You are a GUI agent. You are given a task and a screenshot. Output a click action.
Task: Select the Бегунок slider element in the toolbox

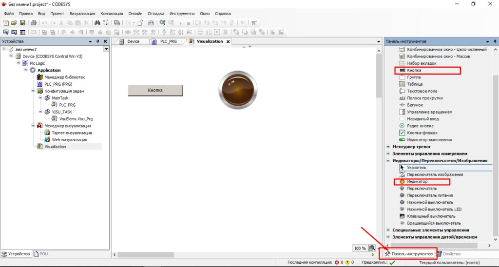click(x=415, y=105)
